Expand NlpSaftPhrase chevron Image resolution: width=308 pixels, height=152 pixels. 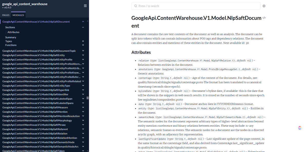click(x=83, y=125)
